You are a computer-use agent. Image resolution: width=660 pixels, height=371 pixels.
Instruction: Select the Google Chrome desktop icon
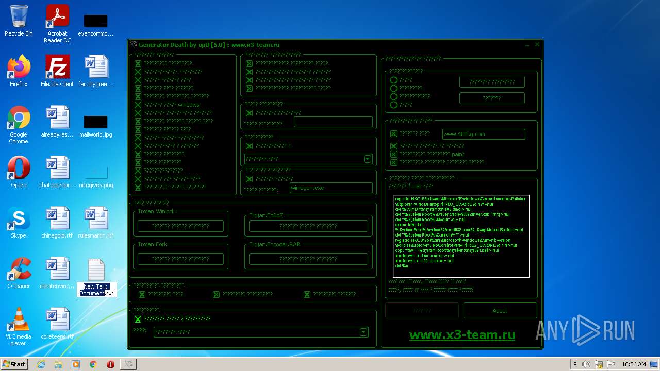[19, 125]
